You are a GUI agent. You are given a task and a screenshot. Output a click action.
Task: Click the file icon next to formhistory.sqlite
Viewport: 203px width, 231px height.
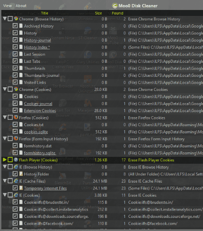click(21, 153)
